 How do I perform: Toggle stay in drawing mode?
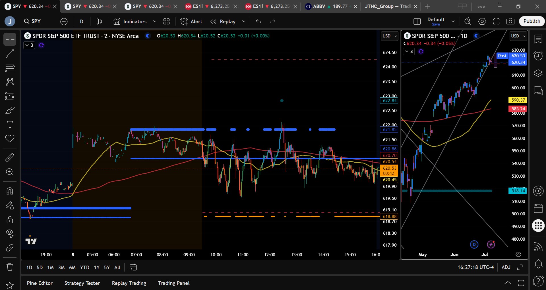(10, 205)
